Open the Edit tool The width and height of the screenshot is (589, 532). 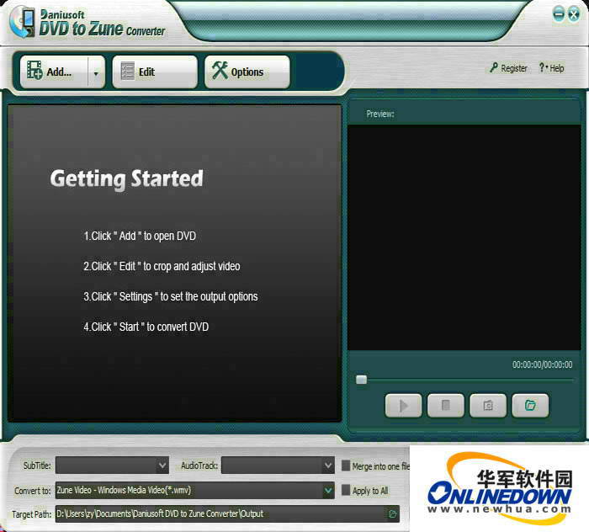click(x=155, y=72)
